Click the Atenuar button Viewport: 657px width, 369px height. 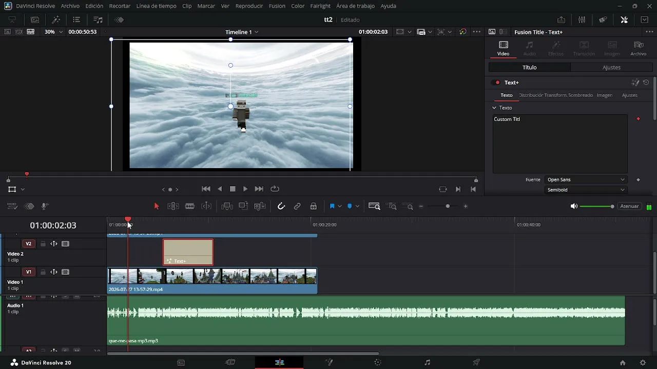click(x=629, y=206)
